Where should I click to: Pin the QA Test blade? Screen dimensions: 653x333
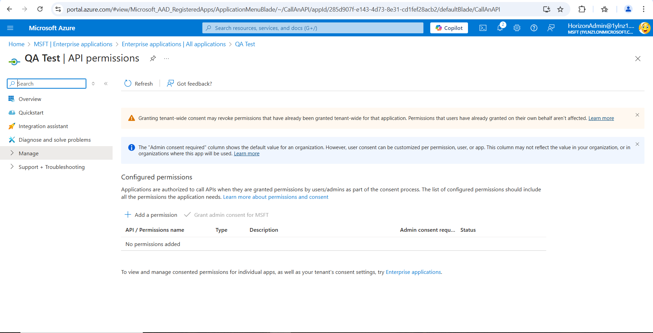click(153, 58)
